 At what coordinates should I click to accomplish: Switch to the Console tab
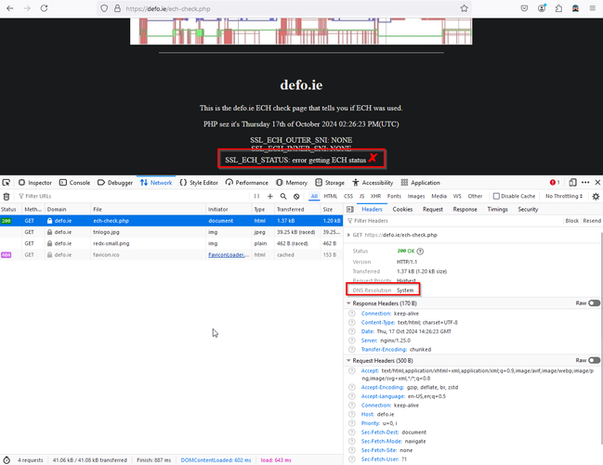(x=75, y=183)
